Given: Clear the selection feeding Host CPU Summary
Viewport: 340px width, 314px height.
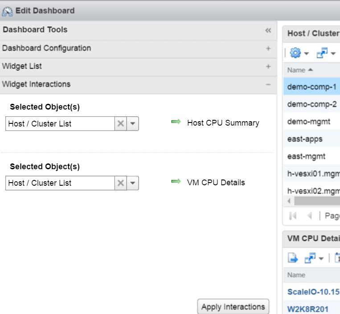Looking at the screenshot, I should [x=120, y=124].
